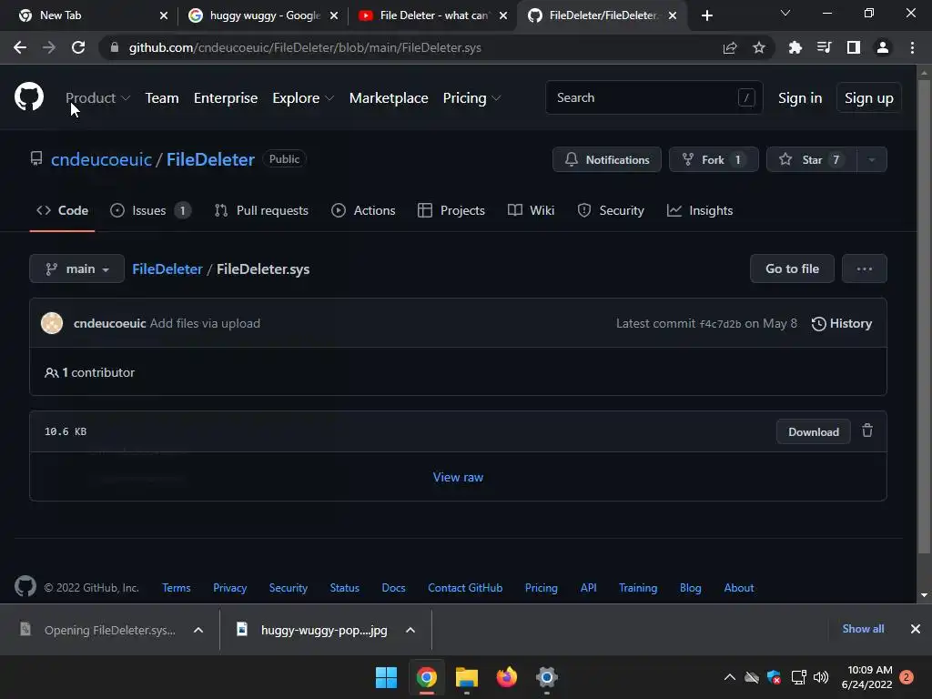Viewport: 932px width, 699px height.
Task: Click the Download button
Action: coord(813,431)
